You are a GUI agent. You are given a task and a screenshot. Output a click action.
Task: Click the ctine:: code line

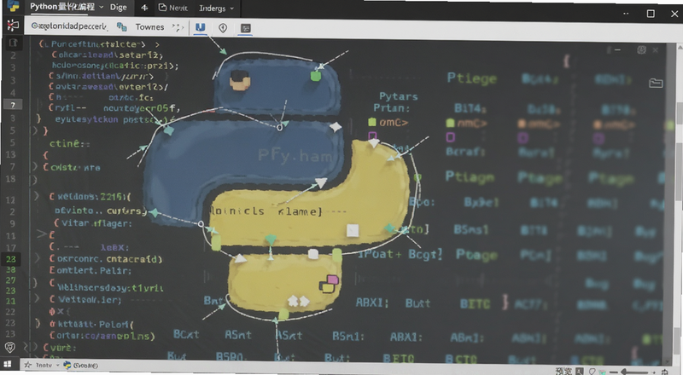[x=70, y=143]
